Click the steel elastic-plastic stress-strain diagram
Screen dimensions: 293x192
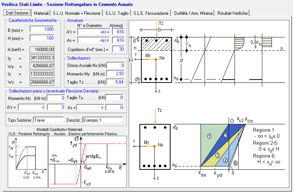pos(87,162)
